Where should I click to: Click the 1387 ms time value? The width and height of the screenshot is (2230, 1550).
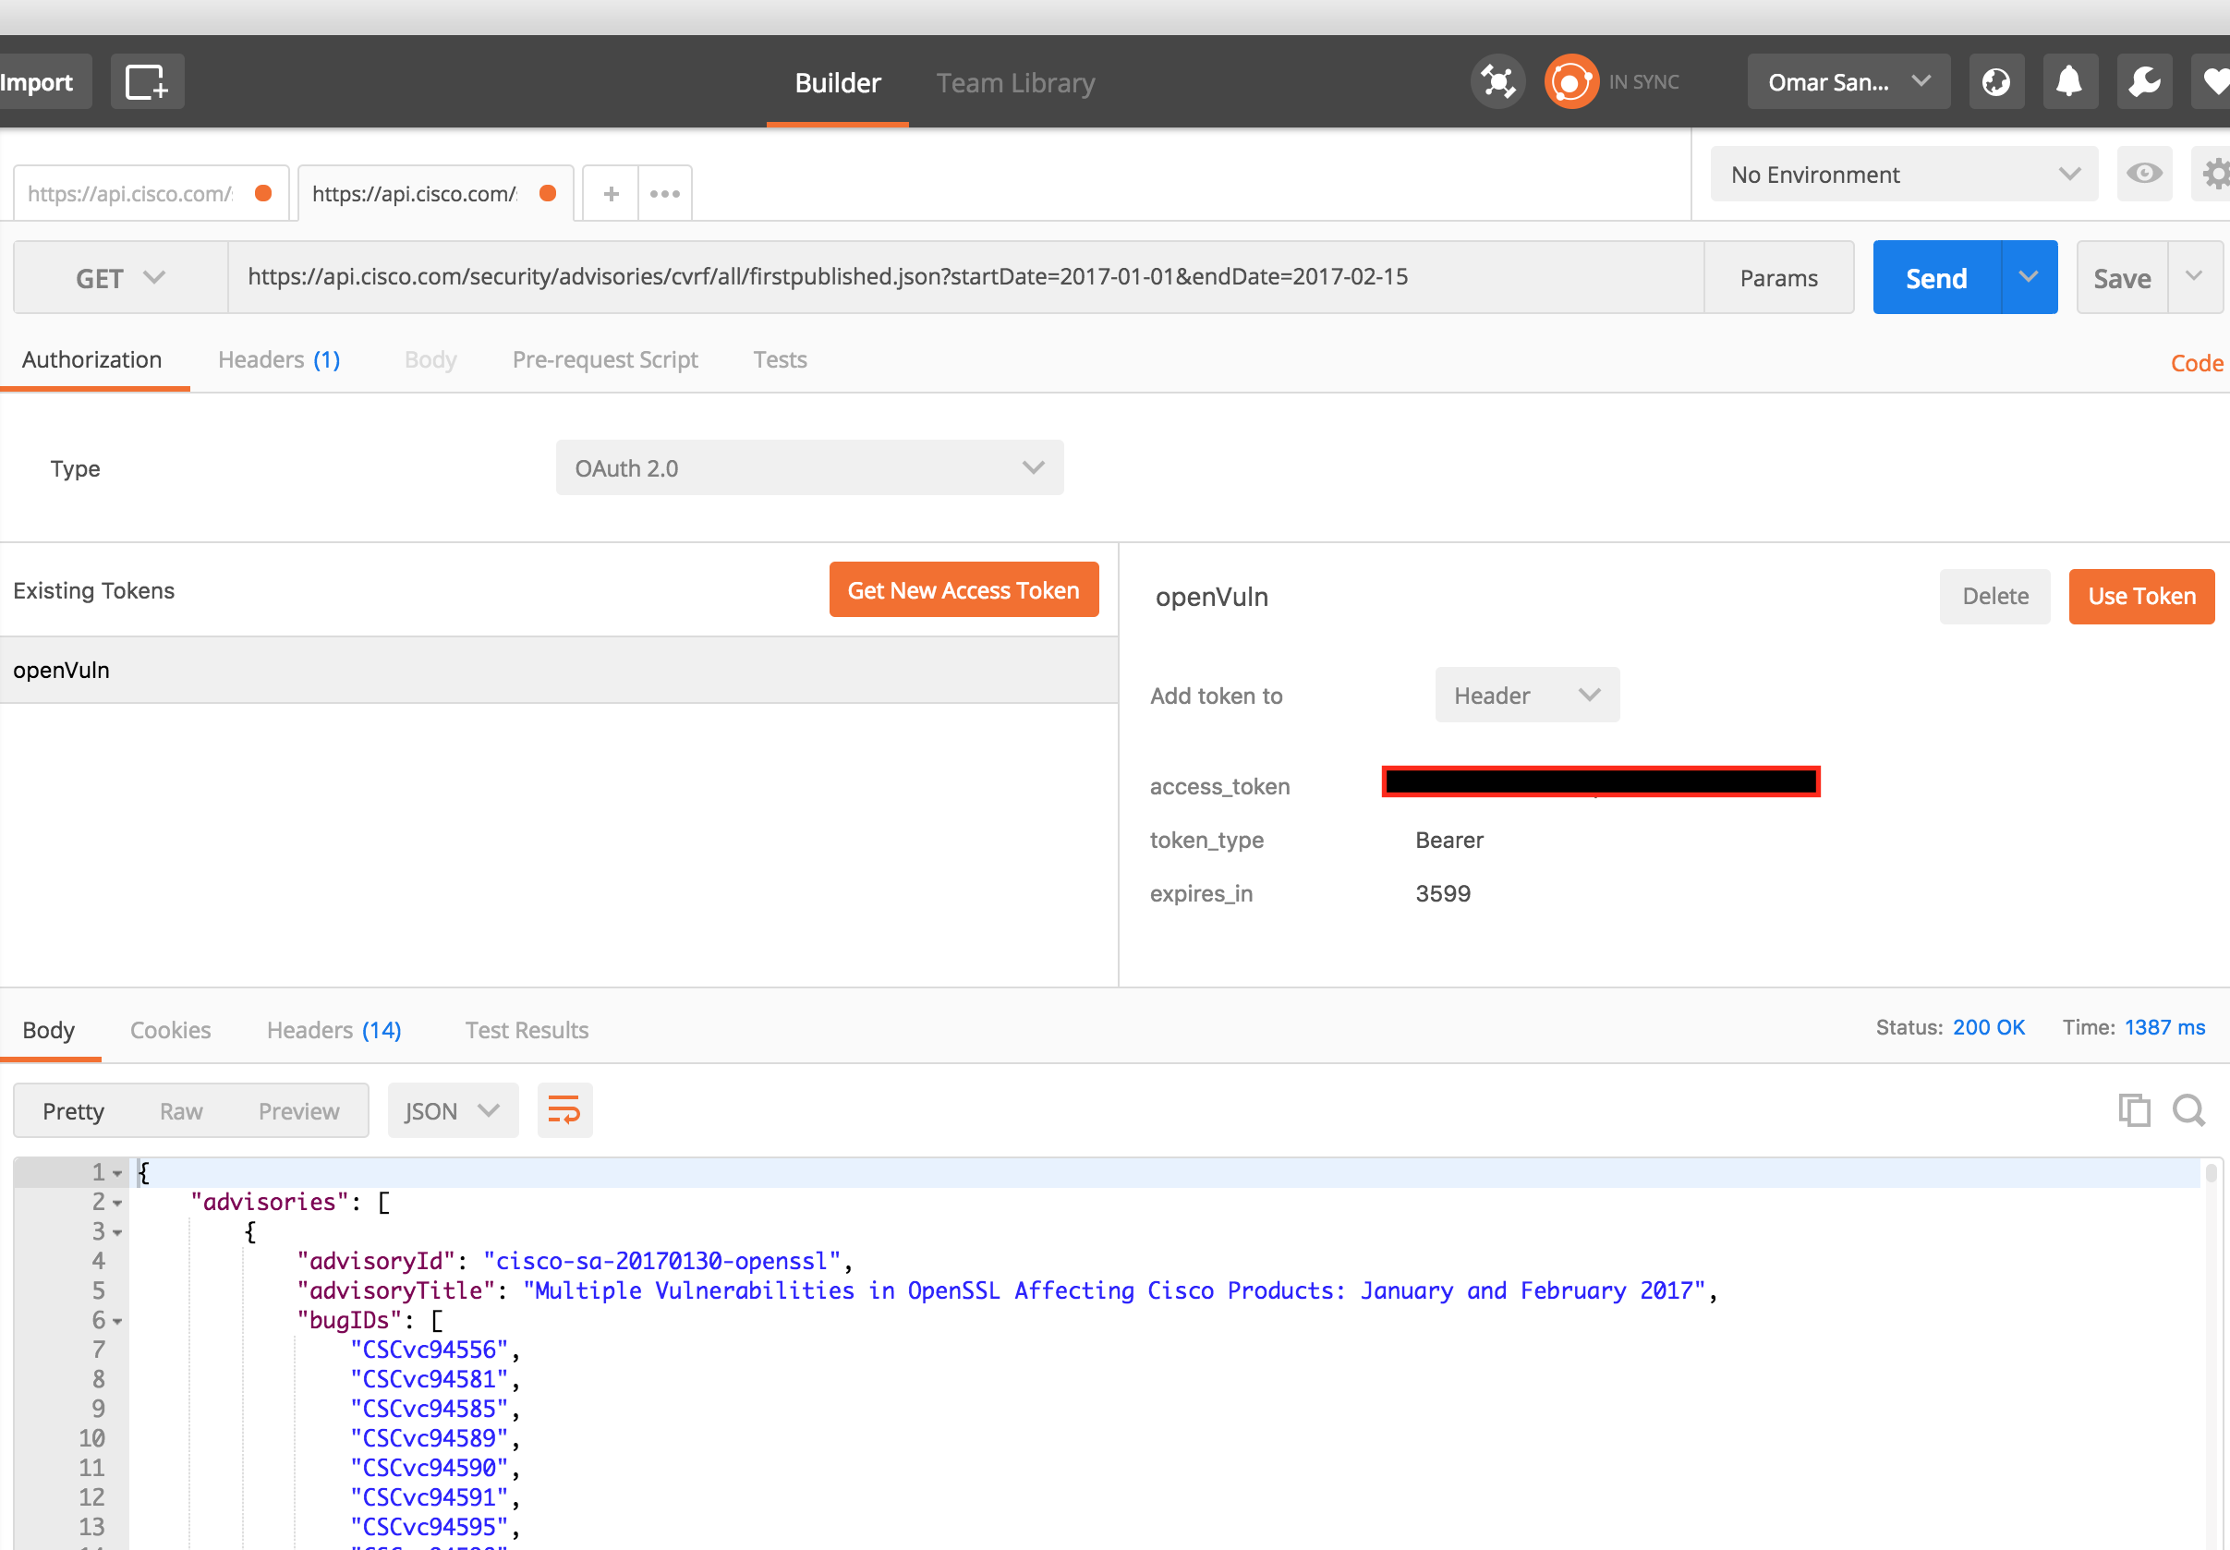point(2165,1027)
